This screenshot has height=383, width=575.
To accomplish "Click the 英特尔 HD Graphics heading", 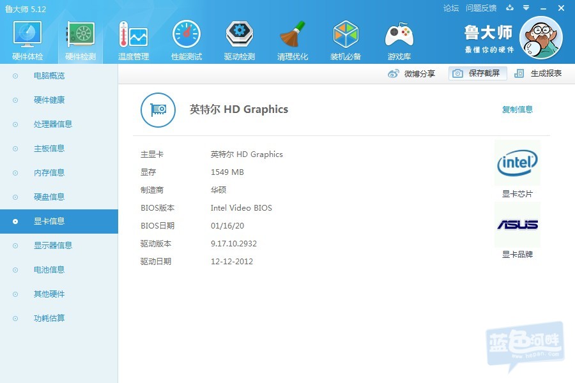I will (239, 109).
